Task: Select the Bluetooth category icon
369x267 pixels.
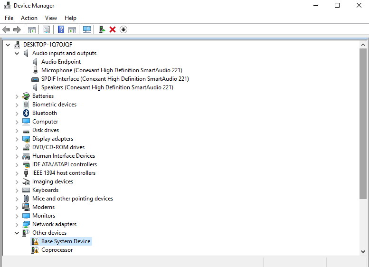Action: pyautogui.click(x=26, y=113)
